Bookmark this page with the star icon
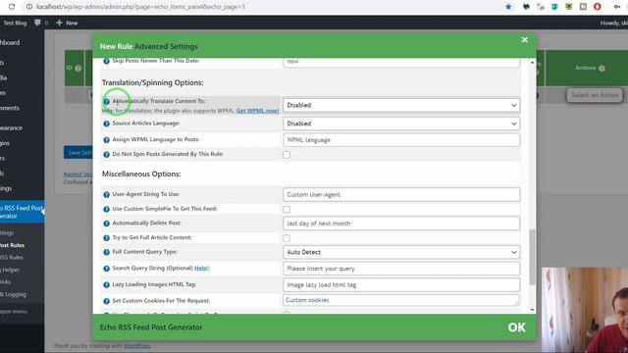628x353 pixels. [508, 7]
